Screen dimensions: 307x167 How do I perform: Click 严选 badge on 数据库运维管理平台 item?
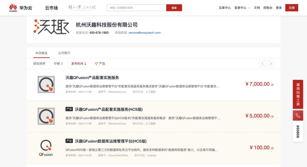69,141
